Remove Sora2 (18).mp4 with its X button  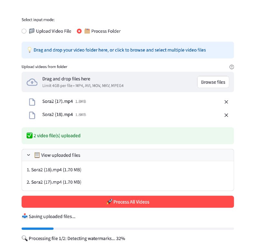(226, 115)
